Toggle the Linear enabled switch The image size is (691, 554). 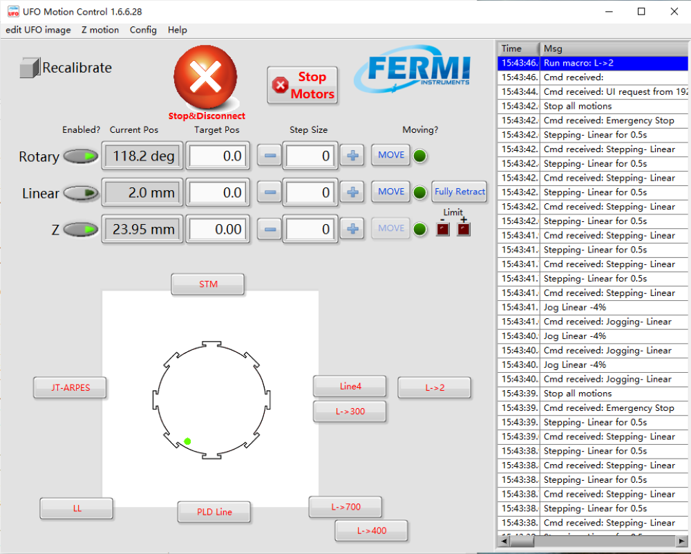point(81,194)
